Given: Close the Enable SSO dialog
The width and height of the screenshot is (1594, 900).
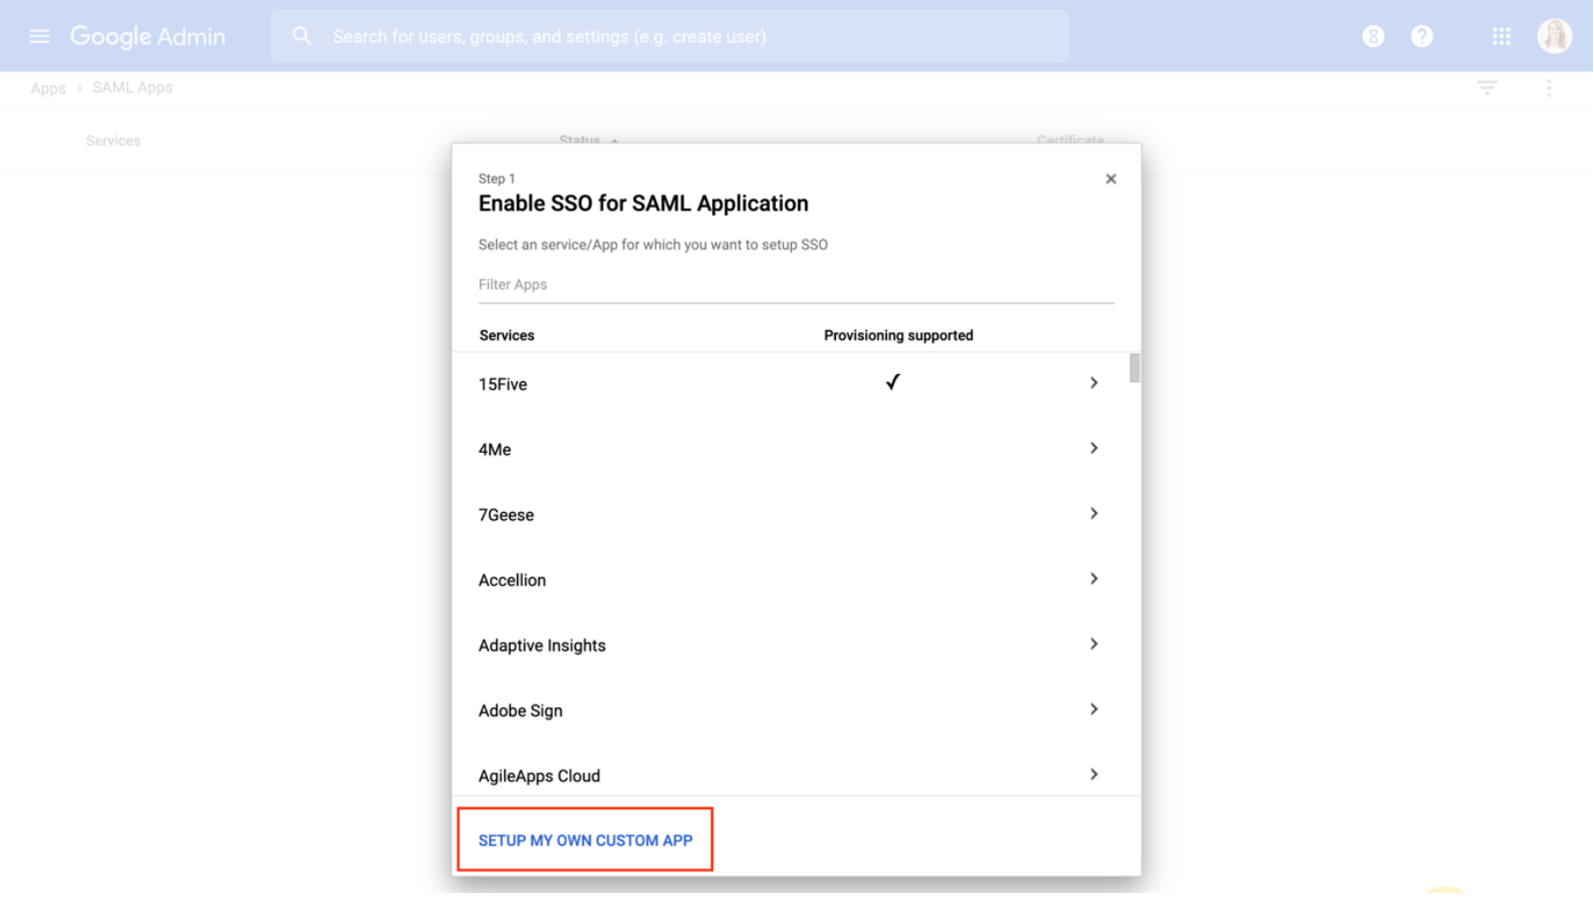Looking at the screenshot, I should pyautogui.click(x=1110, y=180).
